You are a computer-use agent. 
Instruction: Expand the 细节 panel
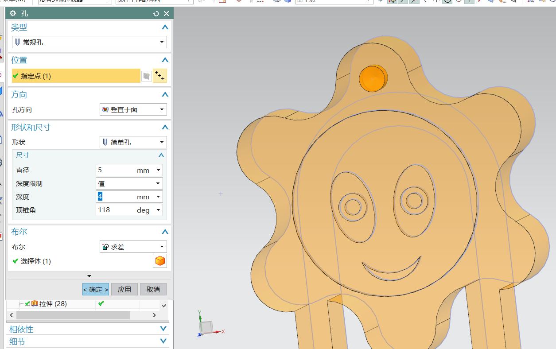point(163,341)
